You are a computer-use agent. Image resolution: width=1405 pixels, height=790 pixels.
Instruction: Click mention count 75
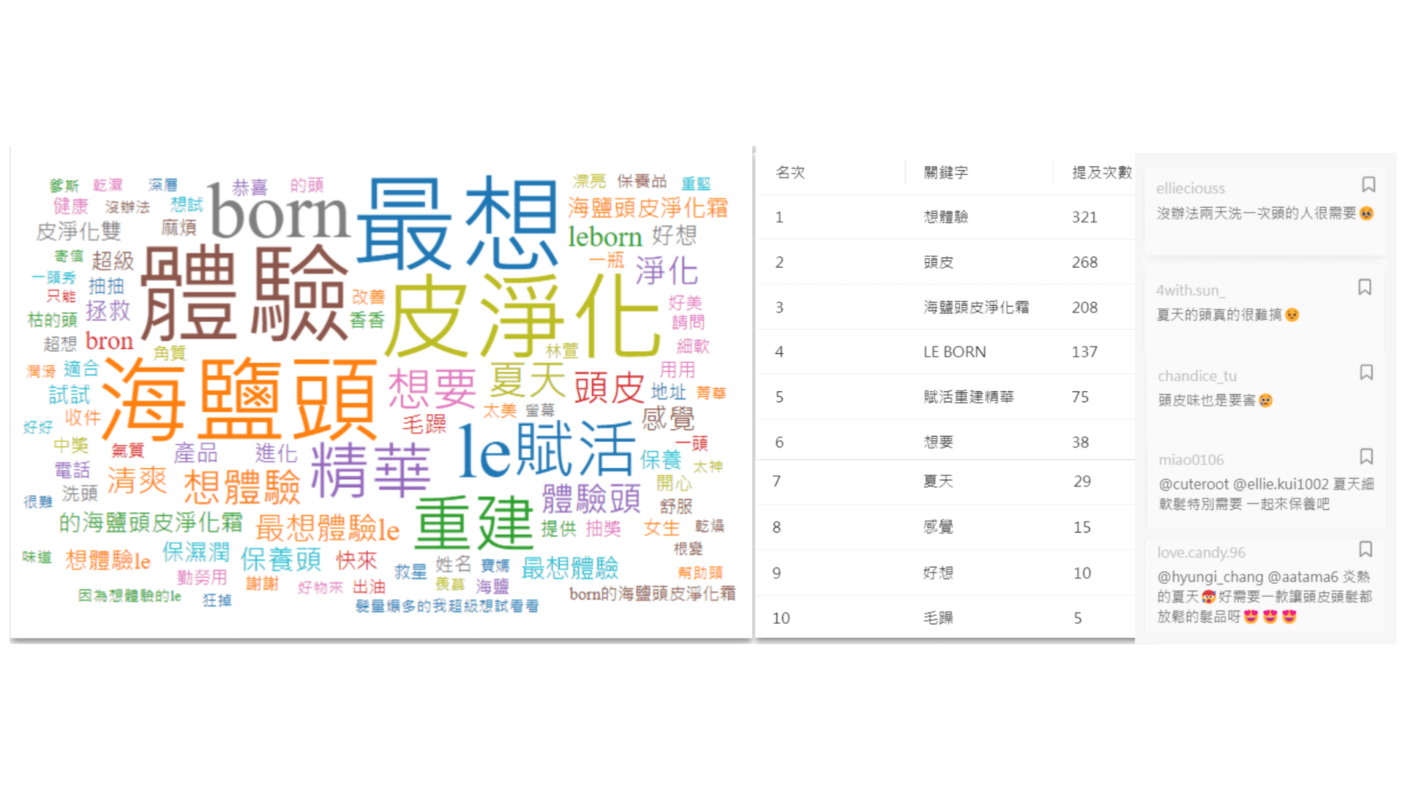coord(1080,397)
